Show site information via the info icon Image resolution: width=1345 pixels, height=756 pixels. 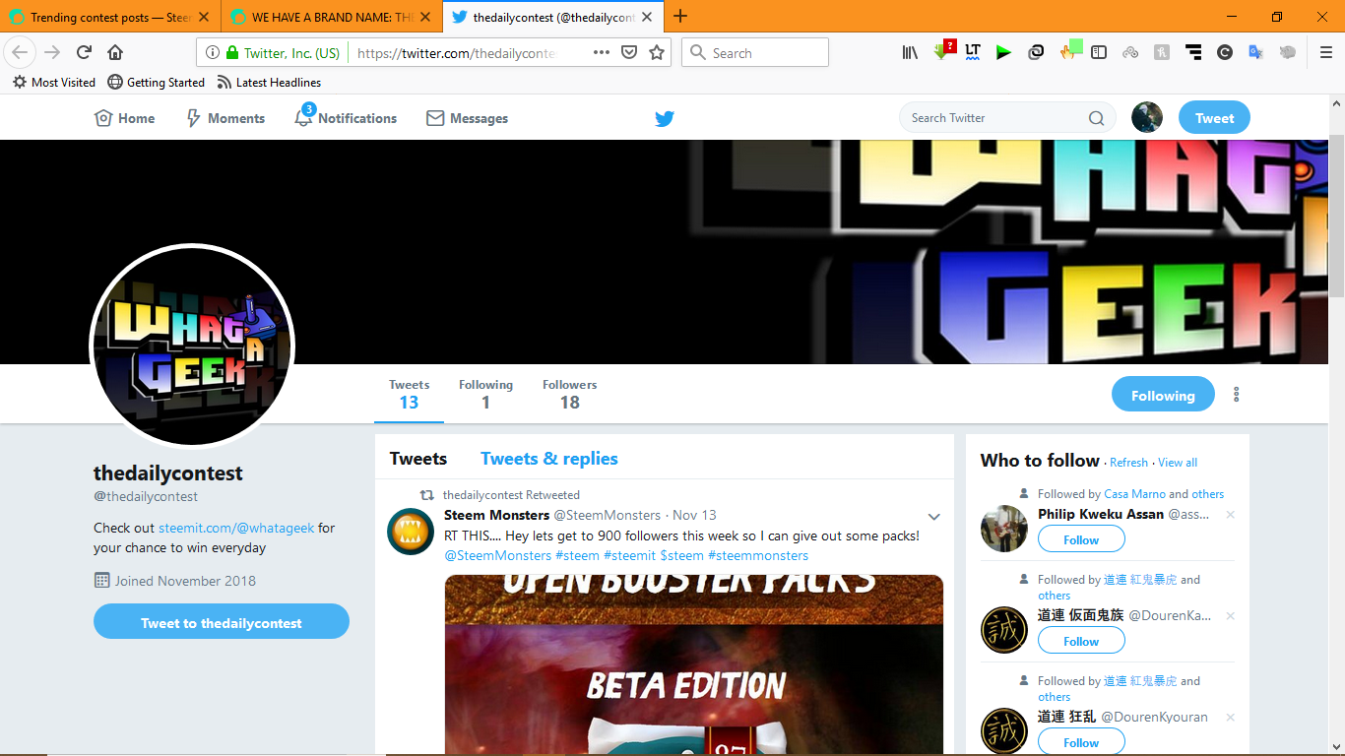coord(212,53)
